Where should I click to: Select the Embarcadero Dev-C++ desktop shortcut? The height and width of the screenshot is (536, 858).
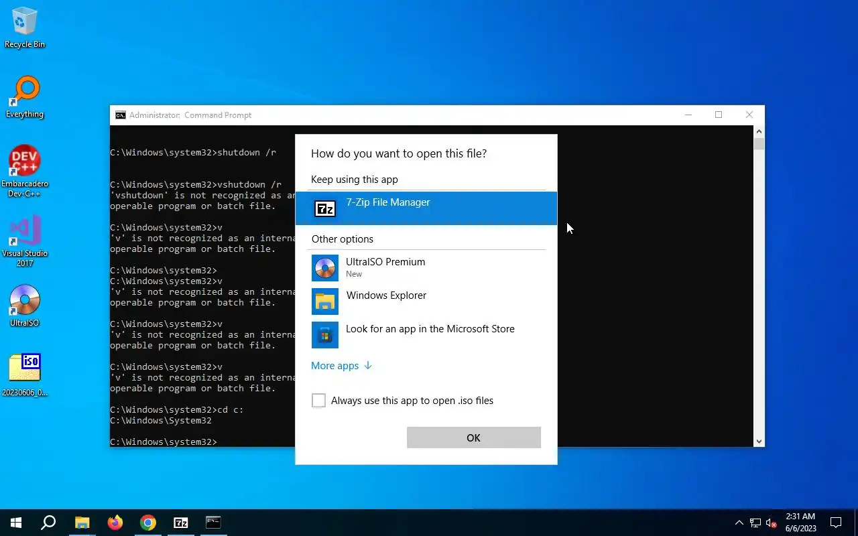(25, 172)
